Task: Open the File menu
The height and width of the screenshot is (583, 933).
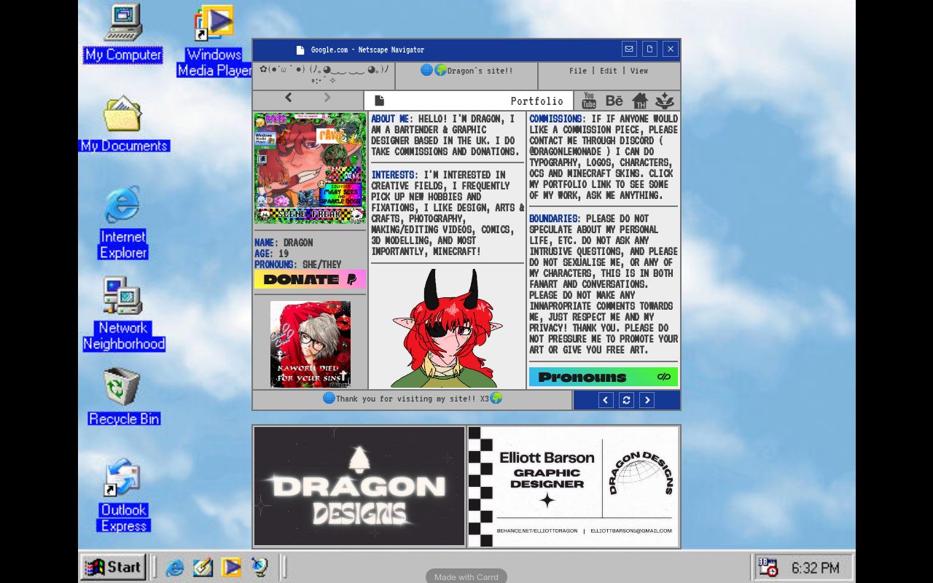Action: tap(577, 71)
